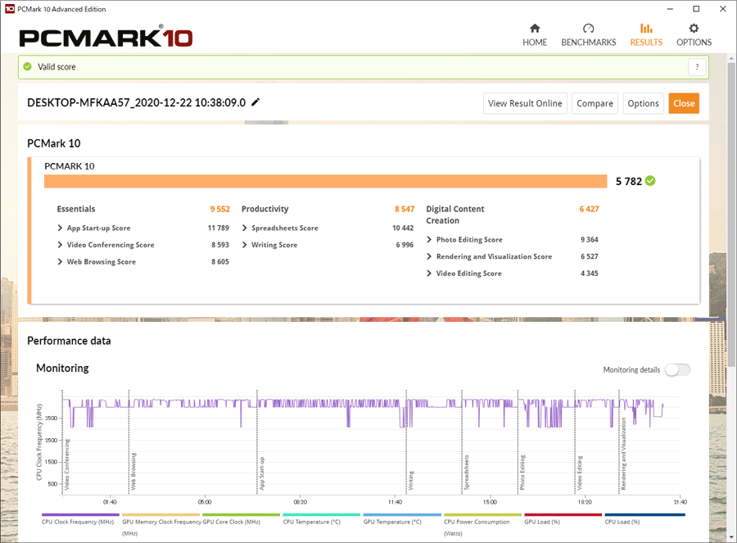Image resolution: width=737 pixels, height=543 pixels.
Task: Click the result name DESKTOP-MFKAA57 title
Action: 136,102
